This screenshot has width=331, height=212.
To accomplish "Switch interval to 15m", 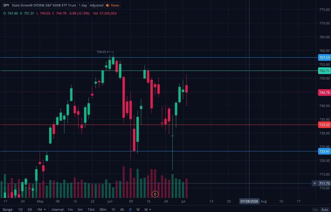I will [91, 210].
